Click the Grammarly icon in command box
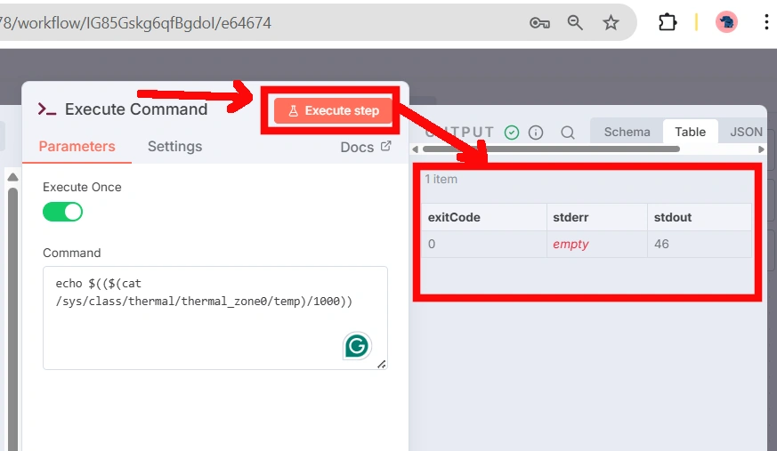The height and width of the screenshot is (451, 777). point(357,346)
